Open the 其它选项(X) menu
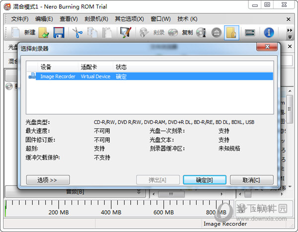This screenshot has width=298, height=232. click(130, 19)
